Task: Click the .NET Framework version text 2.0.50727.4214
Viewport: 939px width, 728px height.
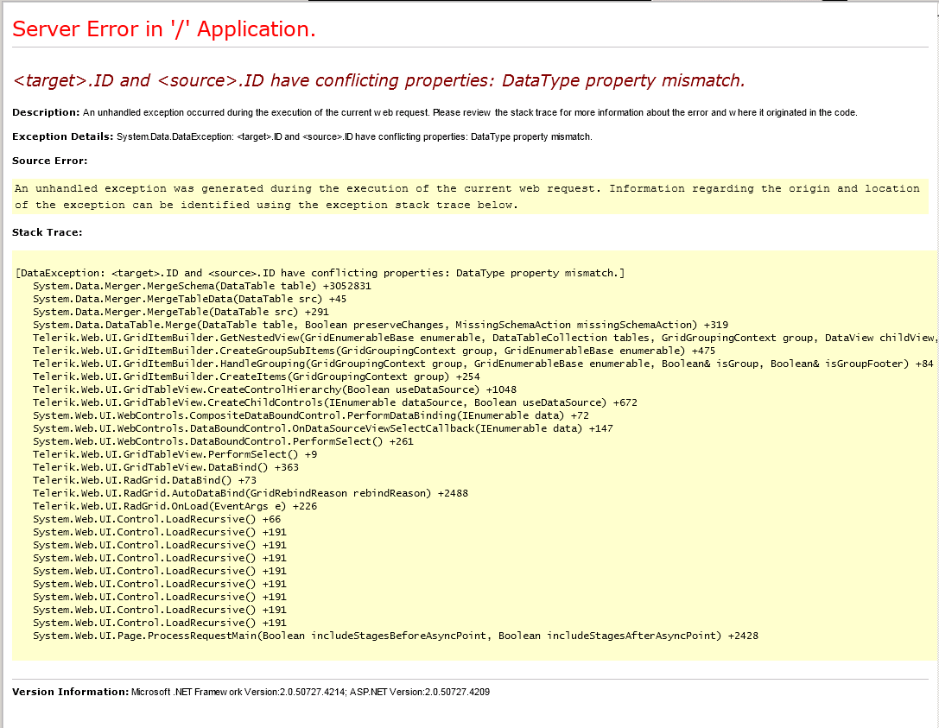Action: 238,692
